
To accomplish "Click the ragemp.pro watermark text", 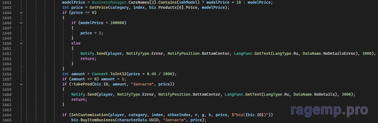I will 329,110.
